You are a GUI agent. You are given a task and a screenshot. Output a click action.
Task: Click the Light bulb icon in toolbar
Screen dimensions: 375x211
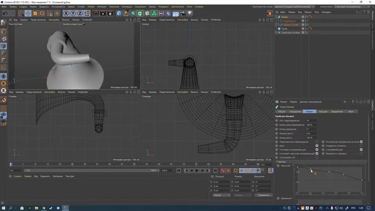(190, 13)
